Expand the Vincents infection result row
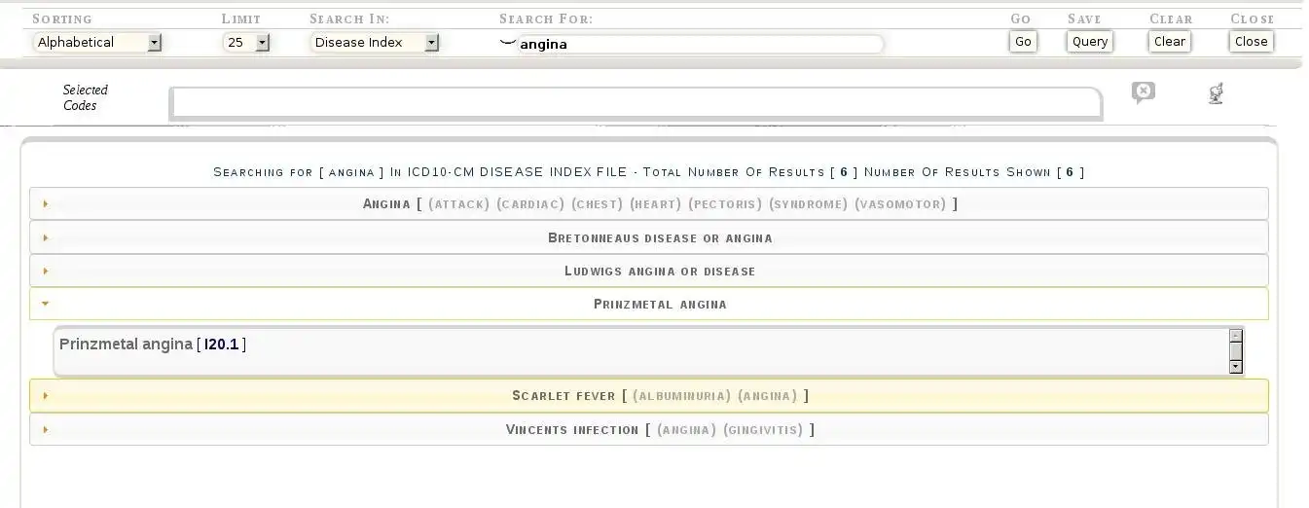 coord(649,429)
